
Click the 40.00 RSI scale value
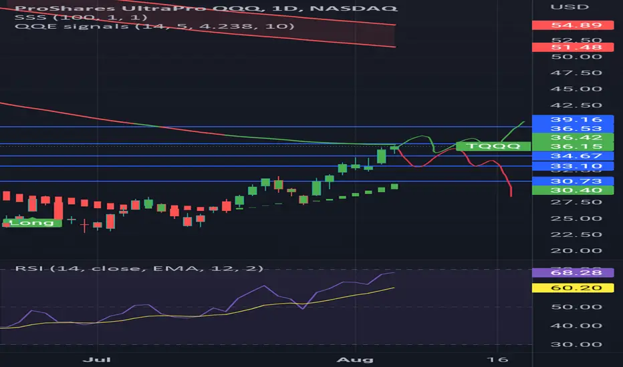(576, 326)
